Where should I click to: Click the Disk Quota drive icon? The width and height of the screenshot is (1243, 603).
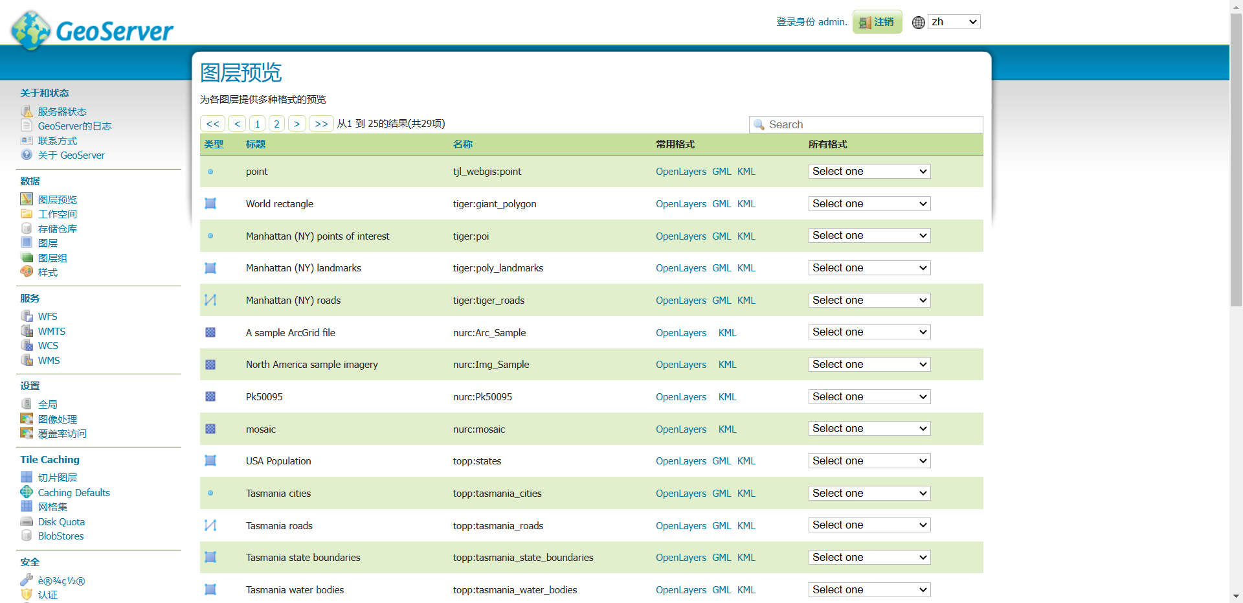click(x=27, y=521)
